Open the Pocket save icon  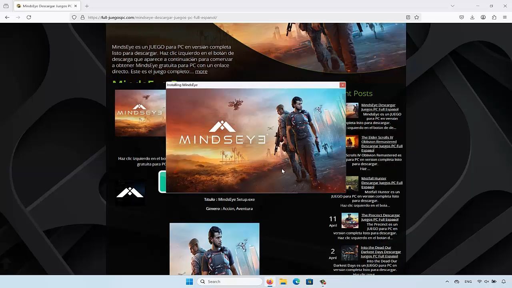(462, 17)
